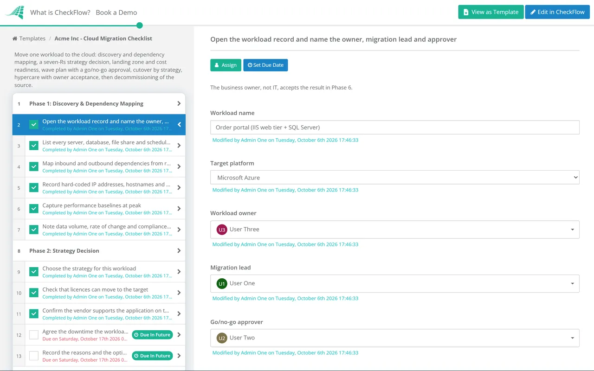The height and width of the screenshot is (371, 594).
Task: Click the progress indicator dot under the header
Action: 140,26
